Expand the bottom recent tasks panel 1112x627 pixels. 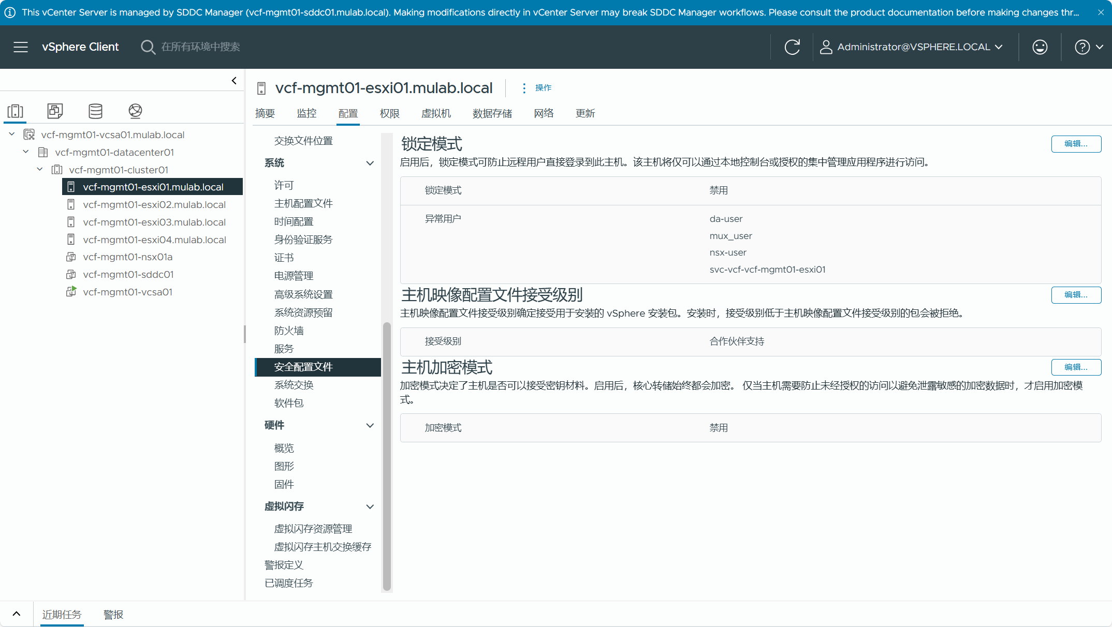click(x=17, y=614)
